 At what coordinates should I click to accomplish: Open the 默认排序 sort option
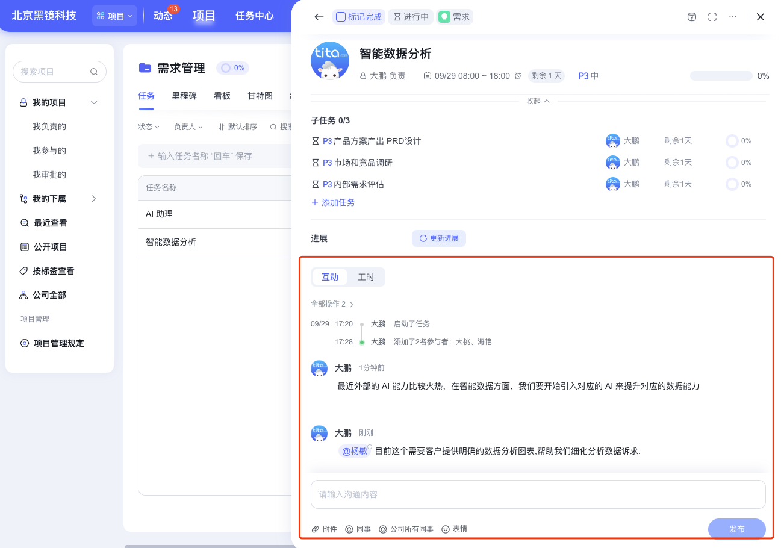(238, 127)
